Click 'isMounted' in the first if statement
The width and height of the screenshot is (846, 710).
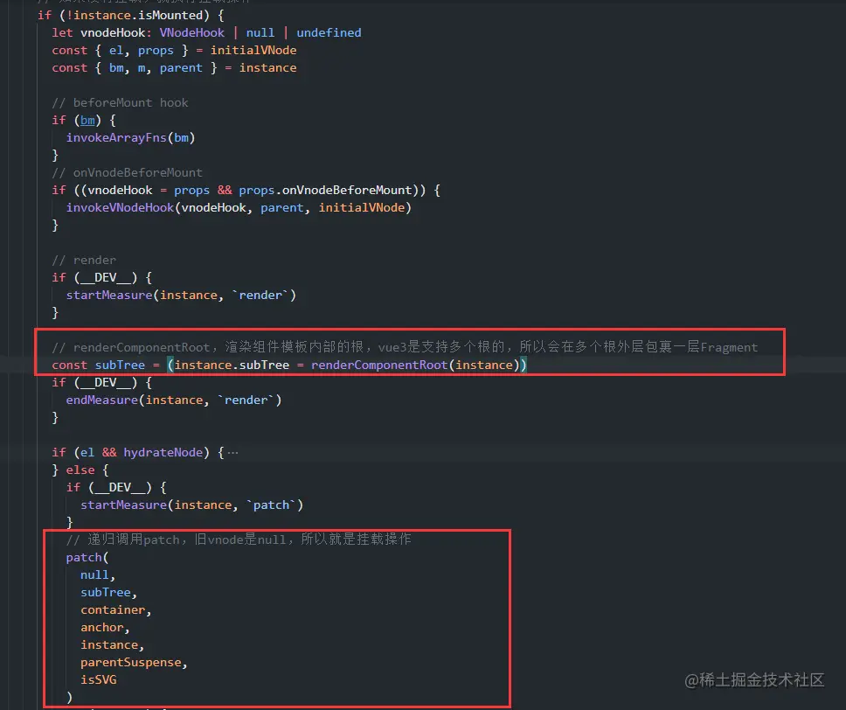[170, 15]
